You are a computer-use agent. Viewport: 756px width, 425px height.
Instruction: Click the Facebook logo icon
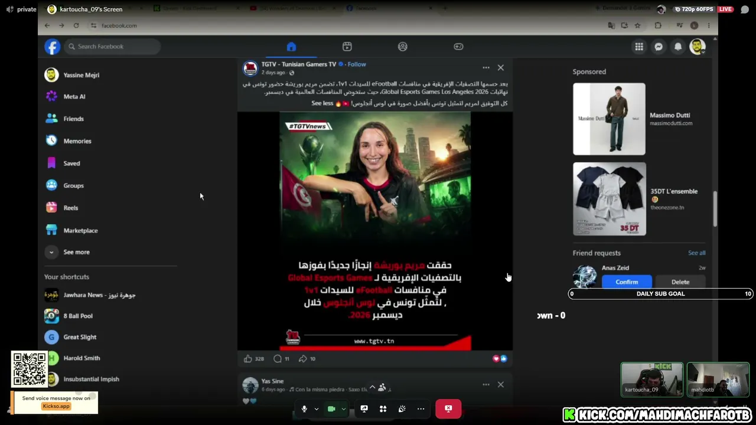53,47
